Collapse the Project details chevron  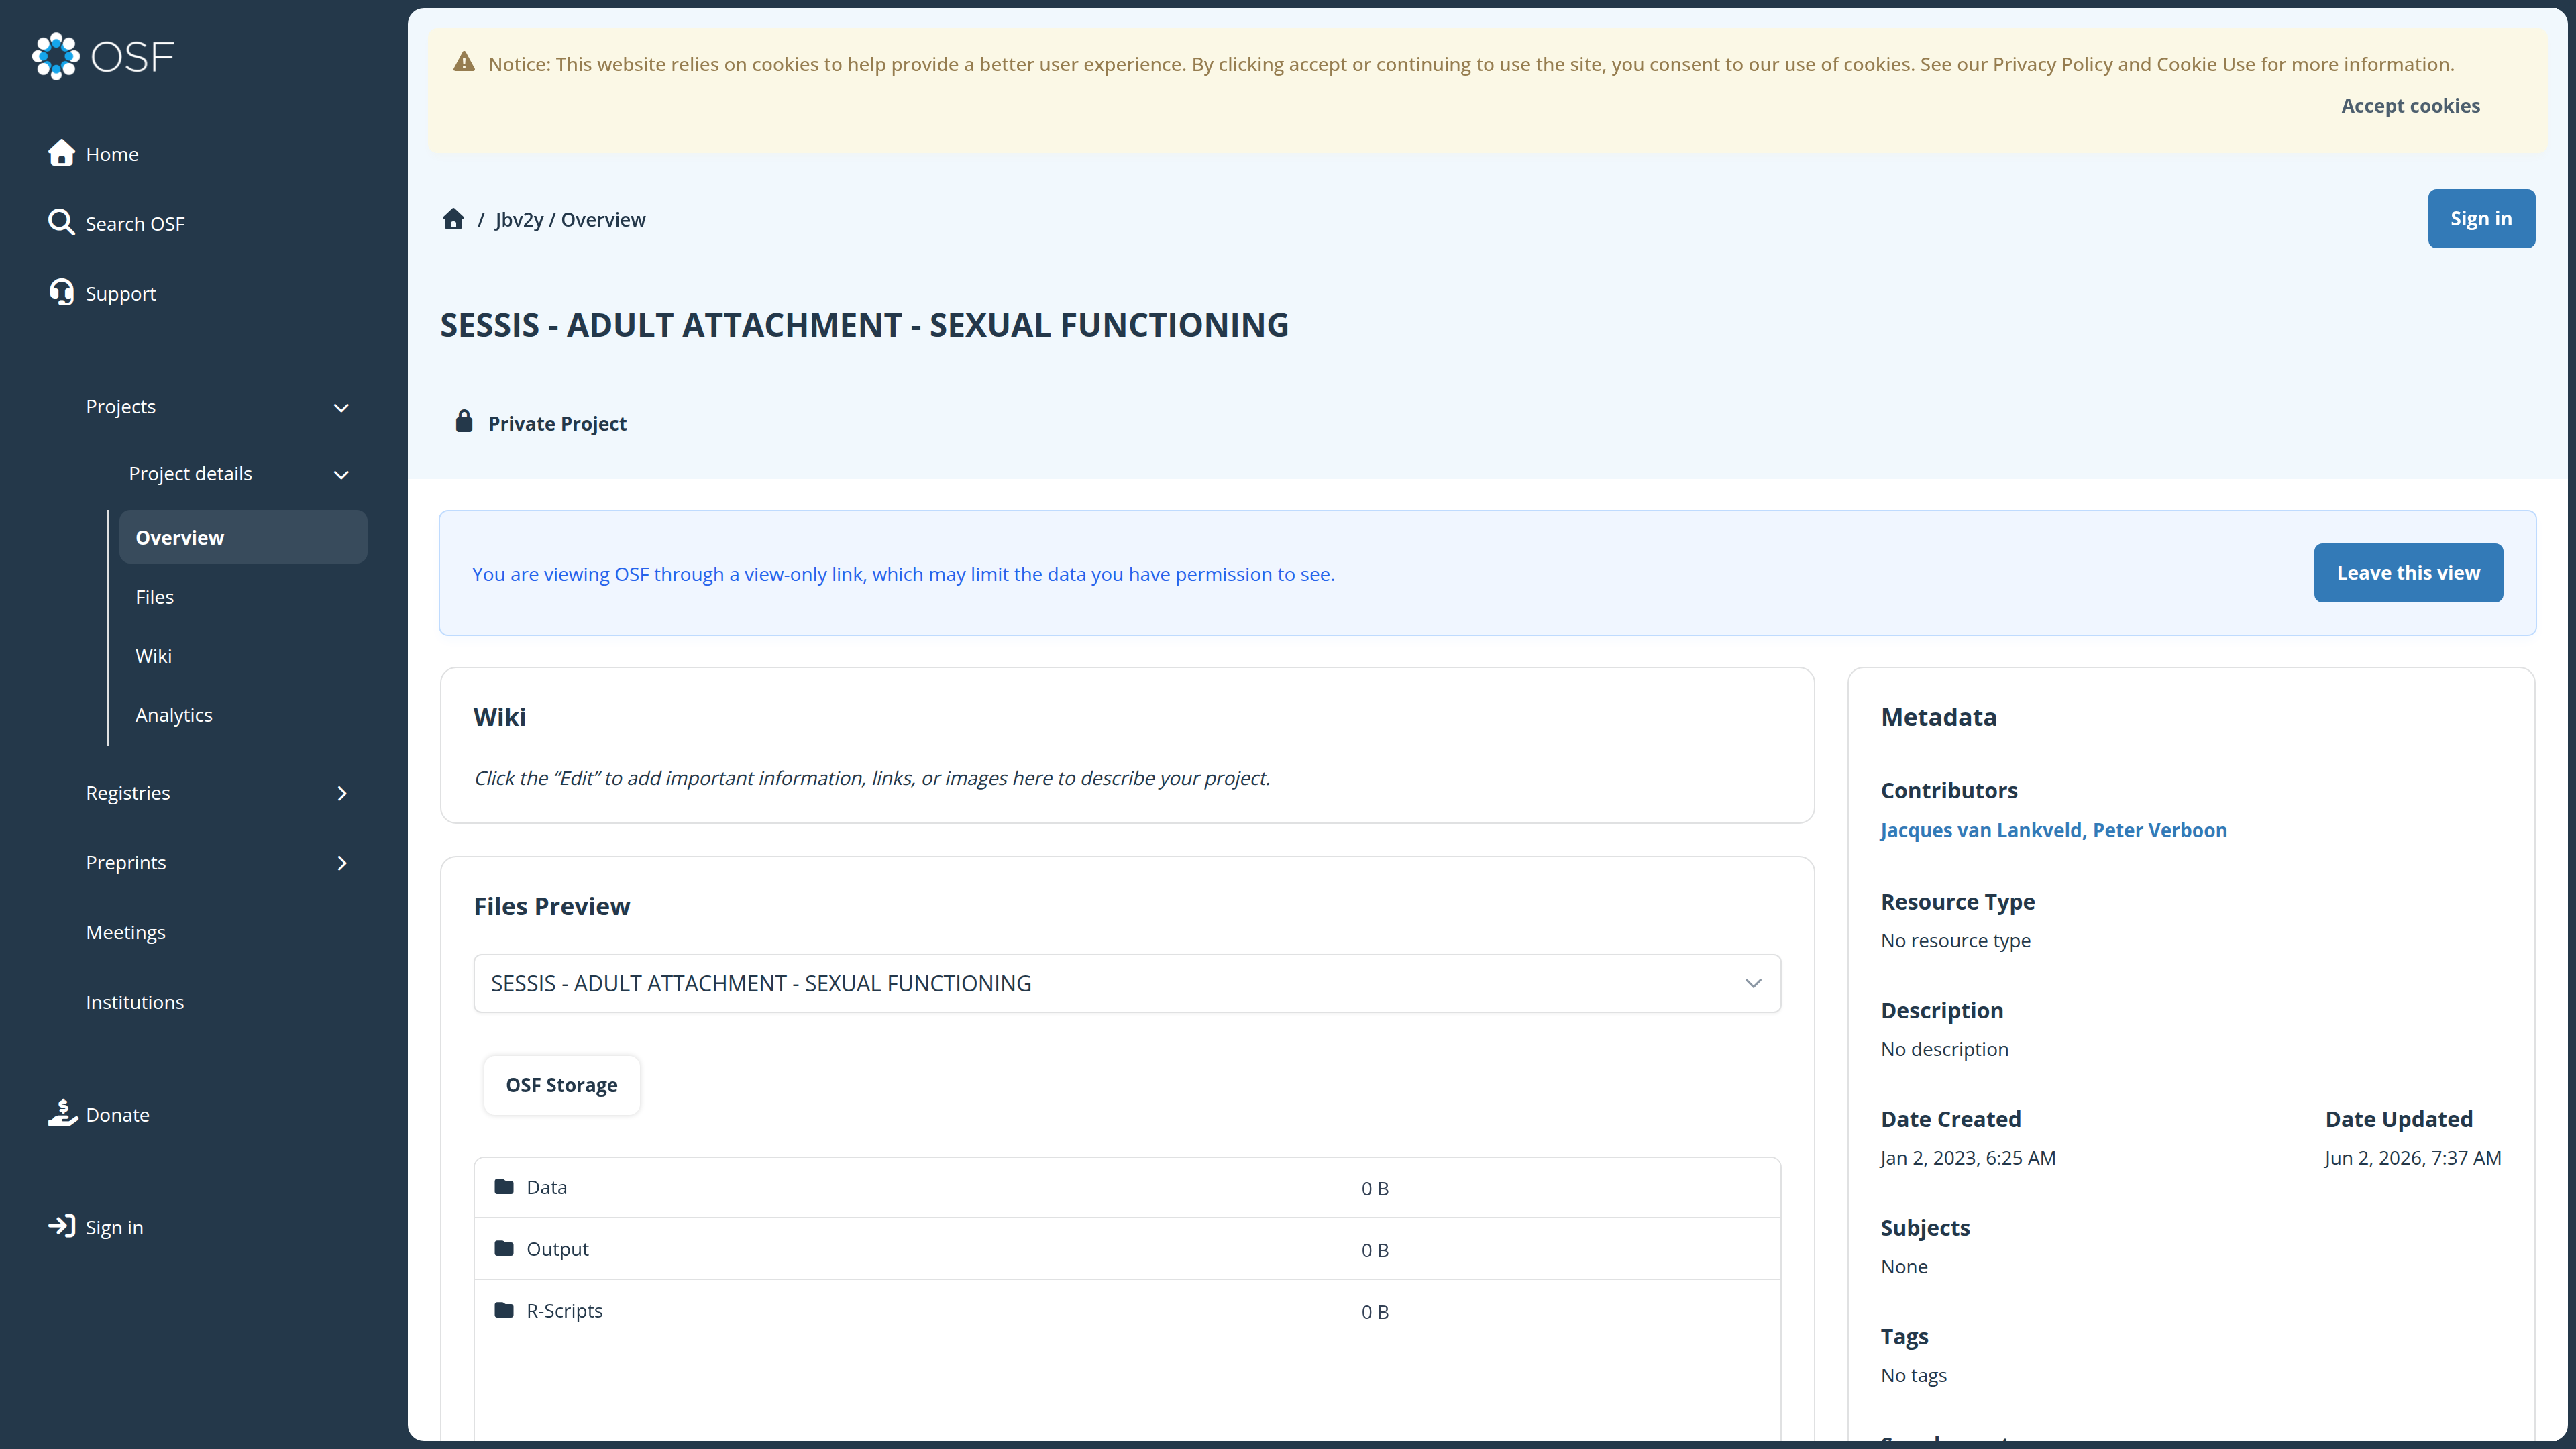tap(341, 474)
